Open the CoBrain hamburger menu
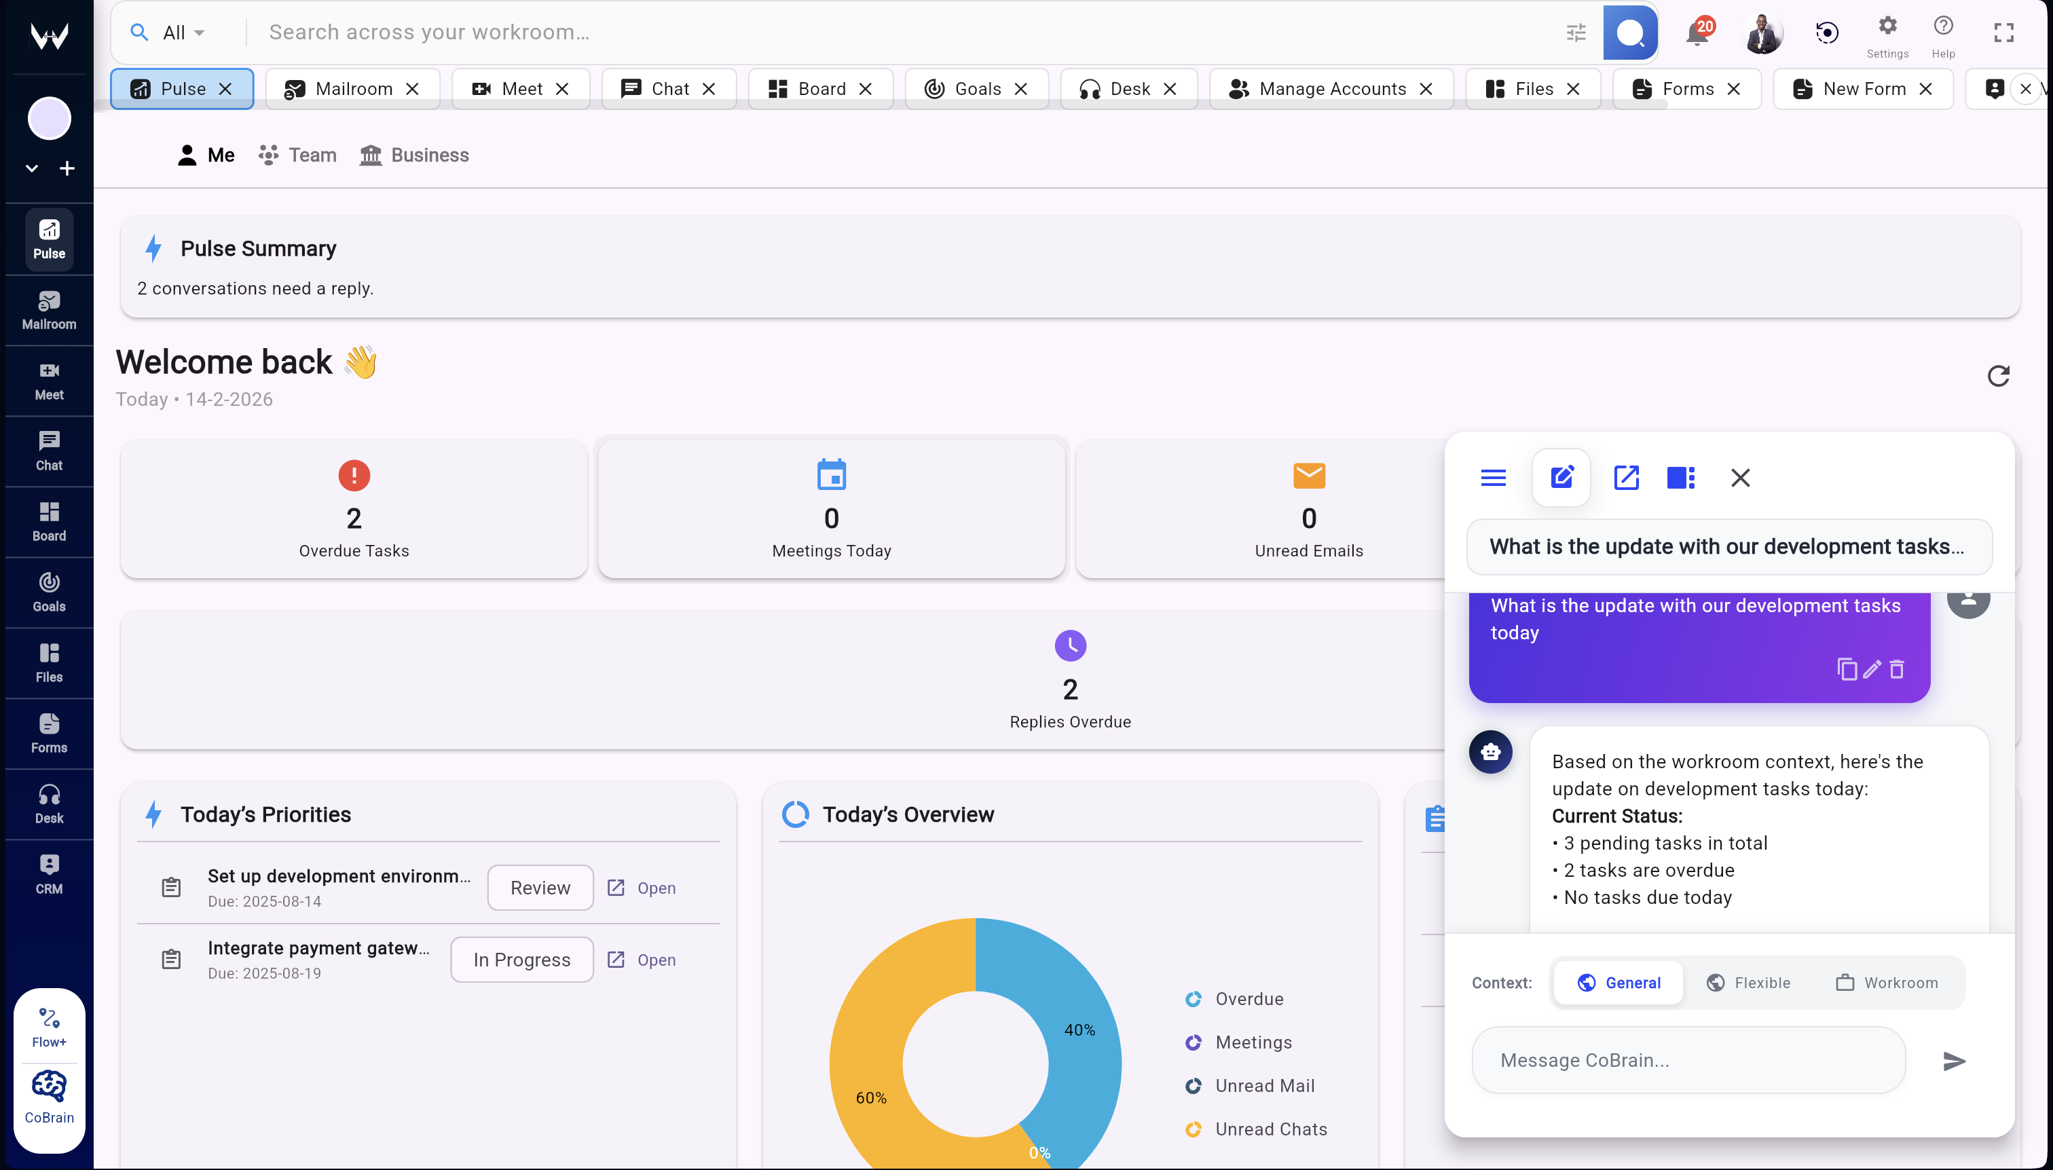 [x=1493, y=477]
